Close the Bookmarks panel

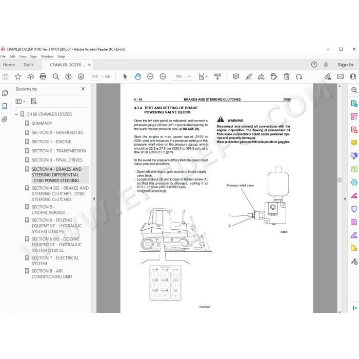click(x=83, y=89)
